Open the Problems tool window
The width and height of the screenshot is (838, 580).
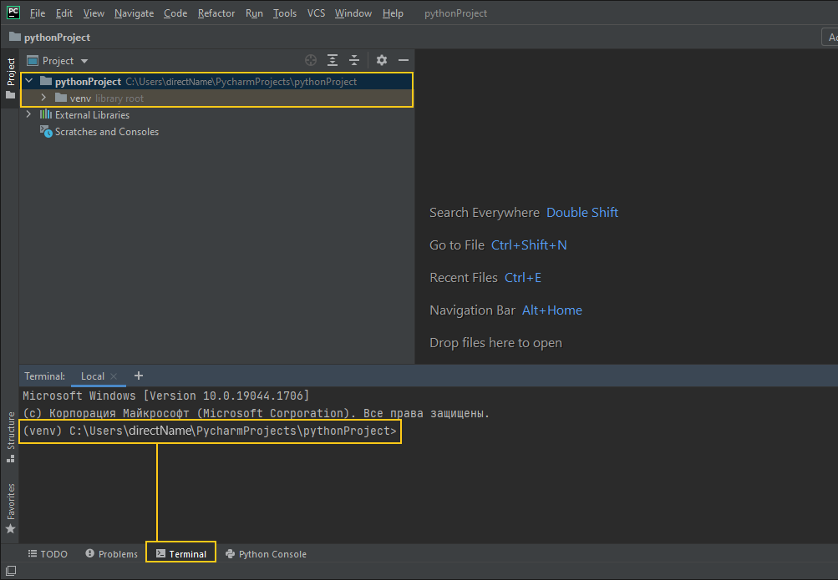(x=111, y=554)
